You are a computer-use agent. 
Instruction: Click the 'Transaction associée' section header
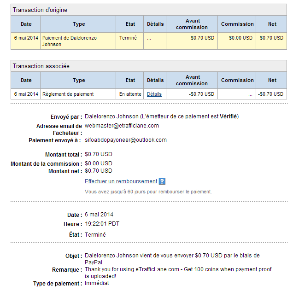pyautogui.click(x=149, y=66)
